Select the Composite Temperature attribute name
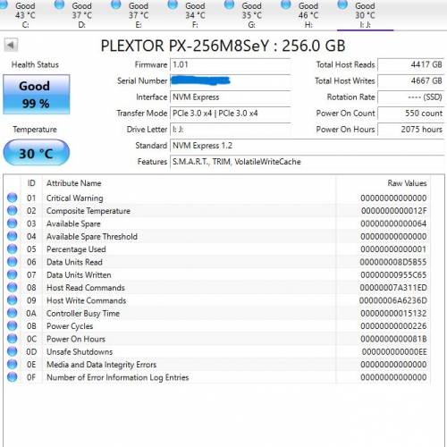Image resolution: width=447 pixels, height=447 pixels. coord(89,211)
